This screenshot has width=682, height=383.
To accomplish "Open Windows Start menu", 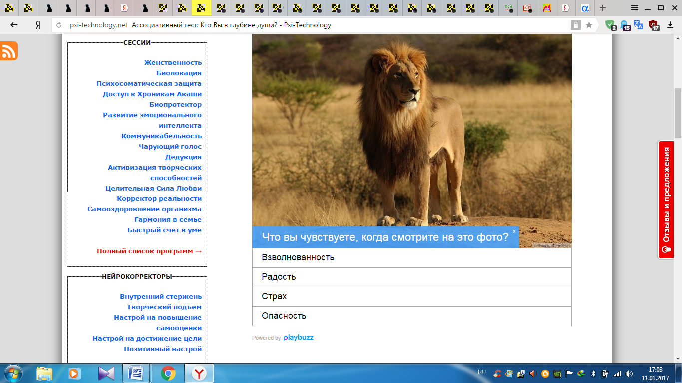I will point(12,373).
